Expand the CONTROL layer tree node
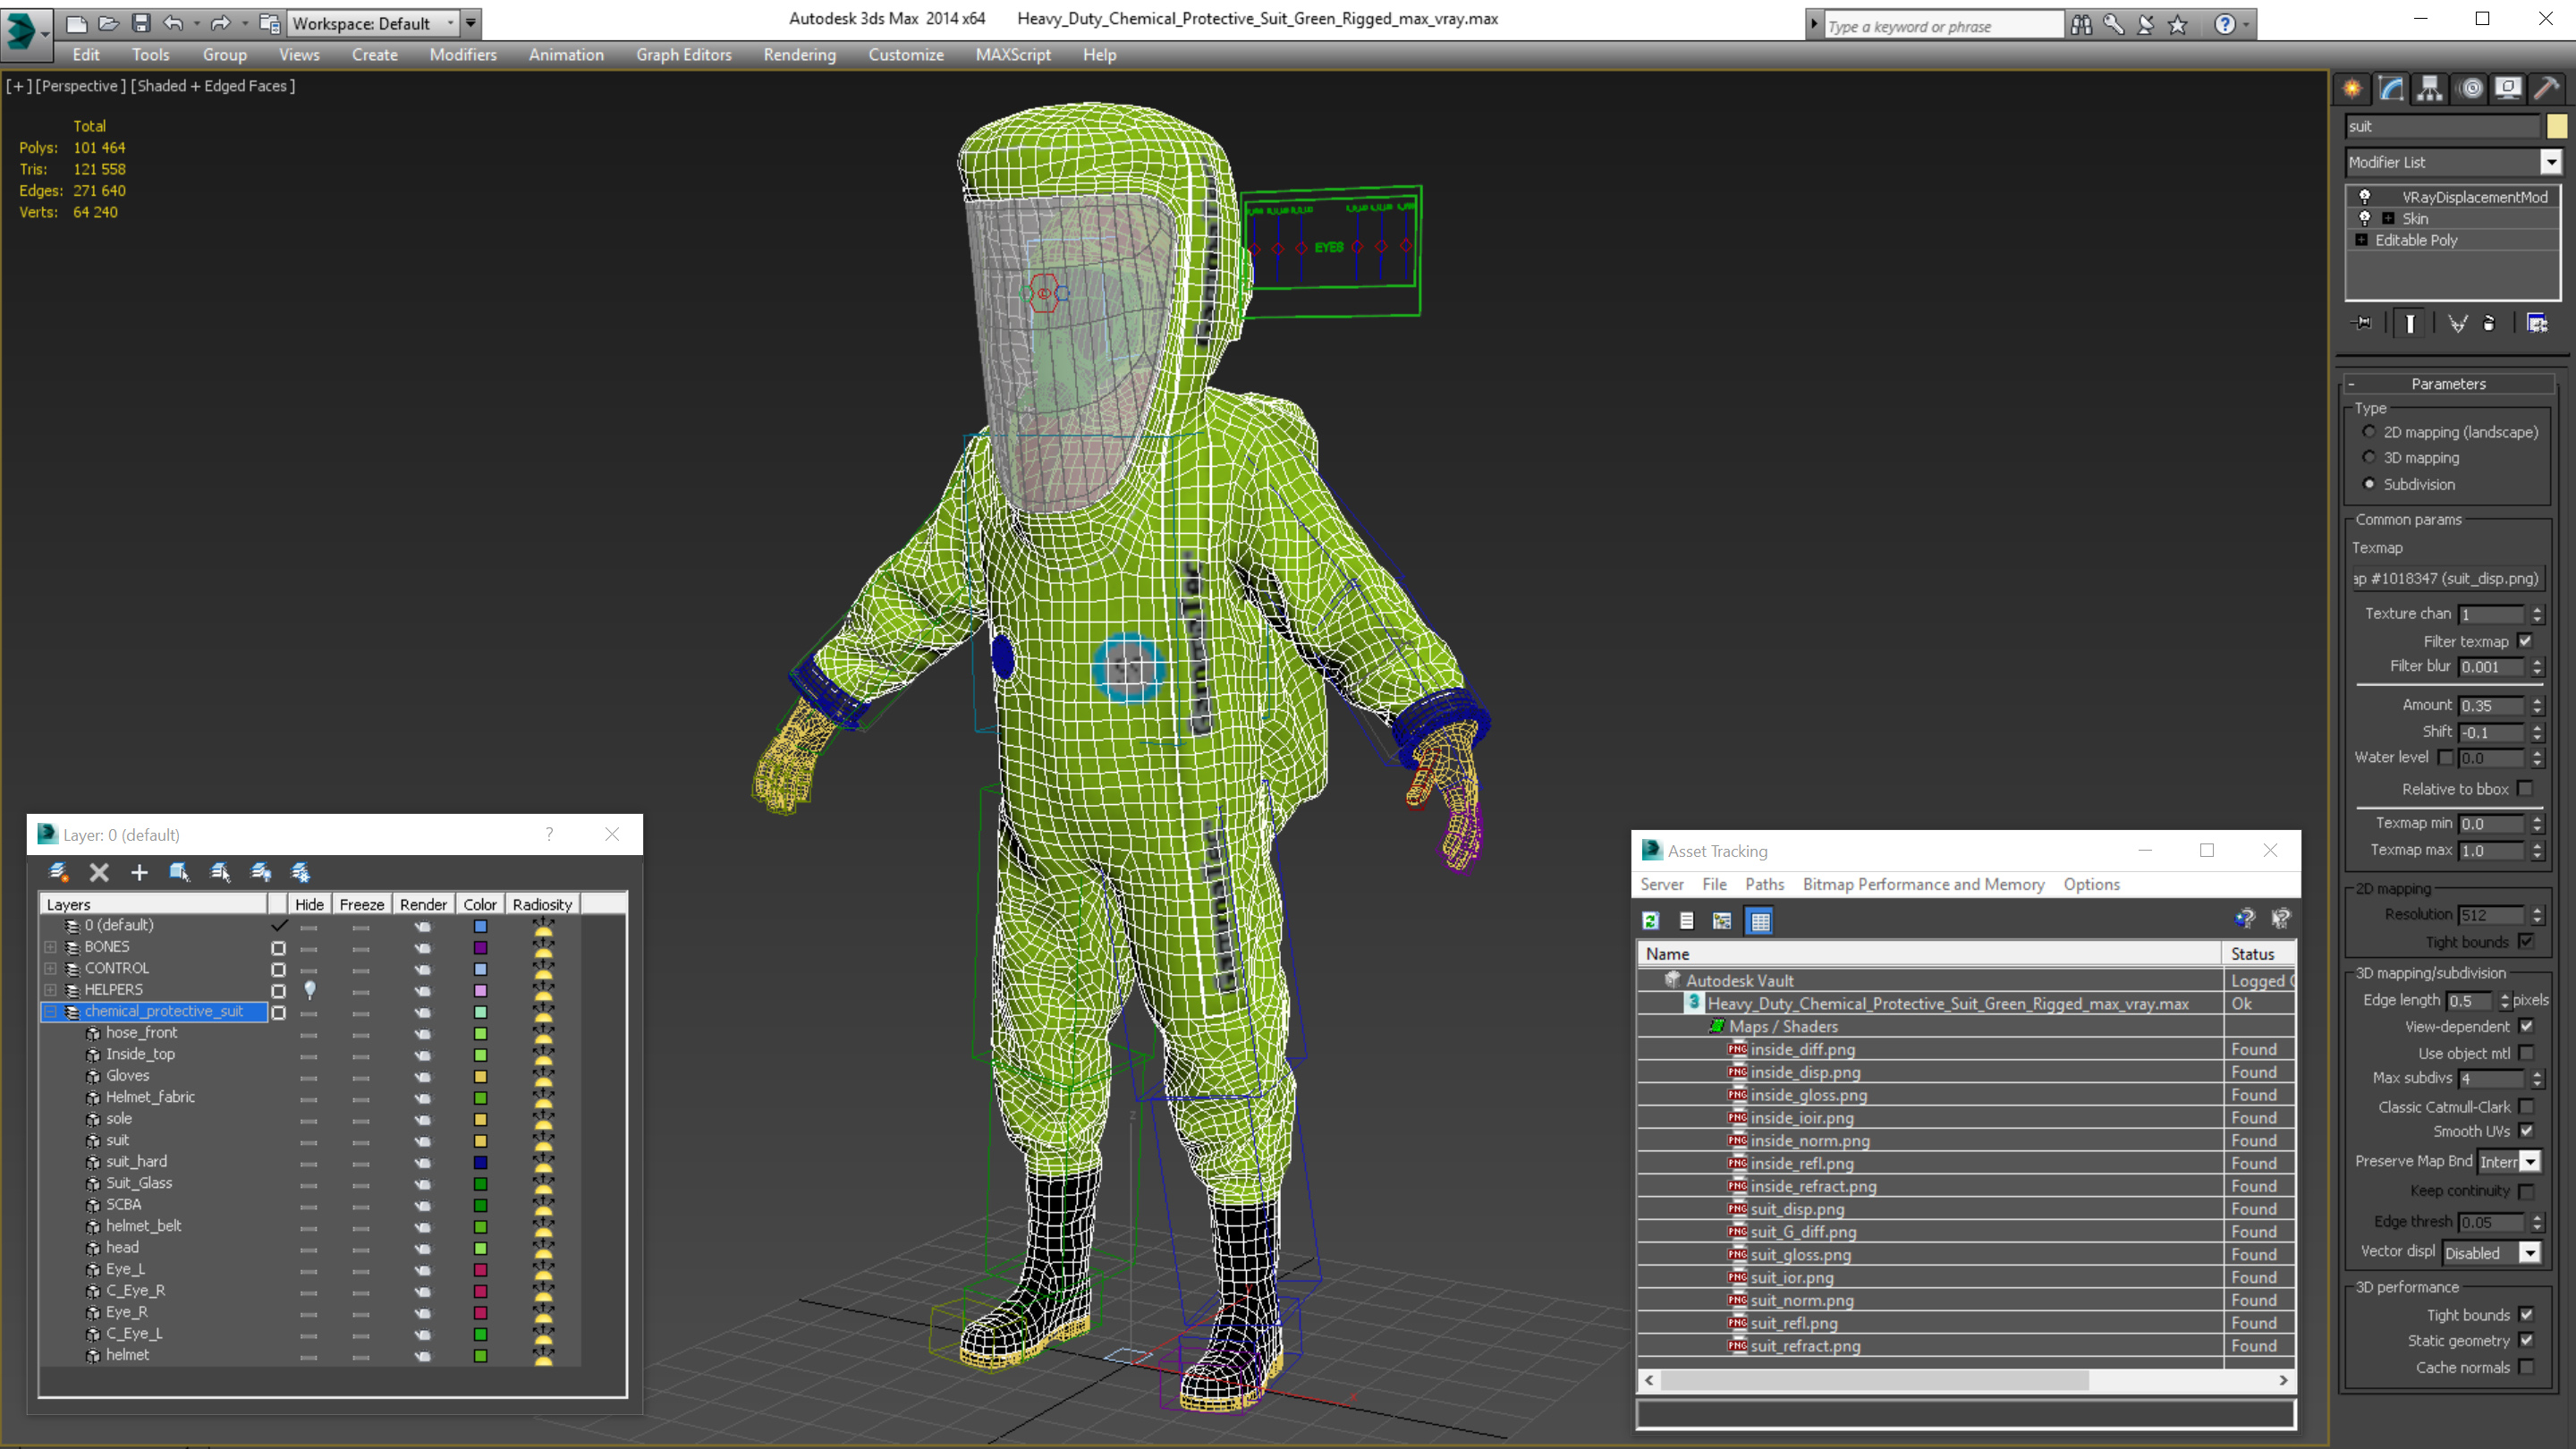This screenshot has height=1449, width=2576. point(50,968)
